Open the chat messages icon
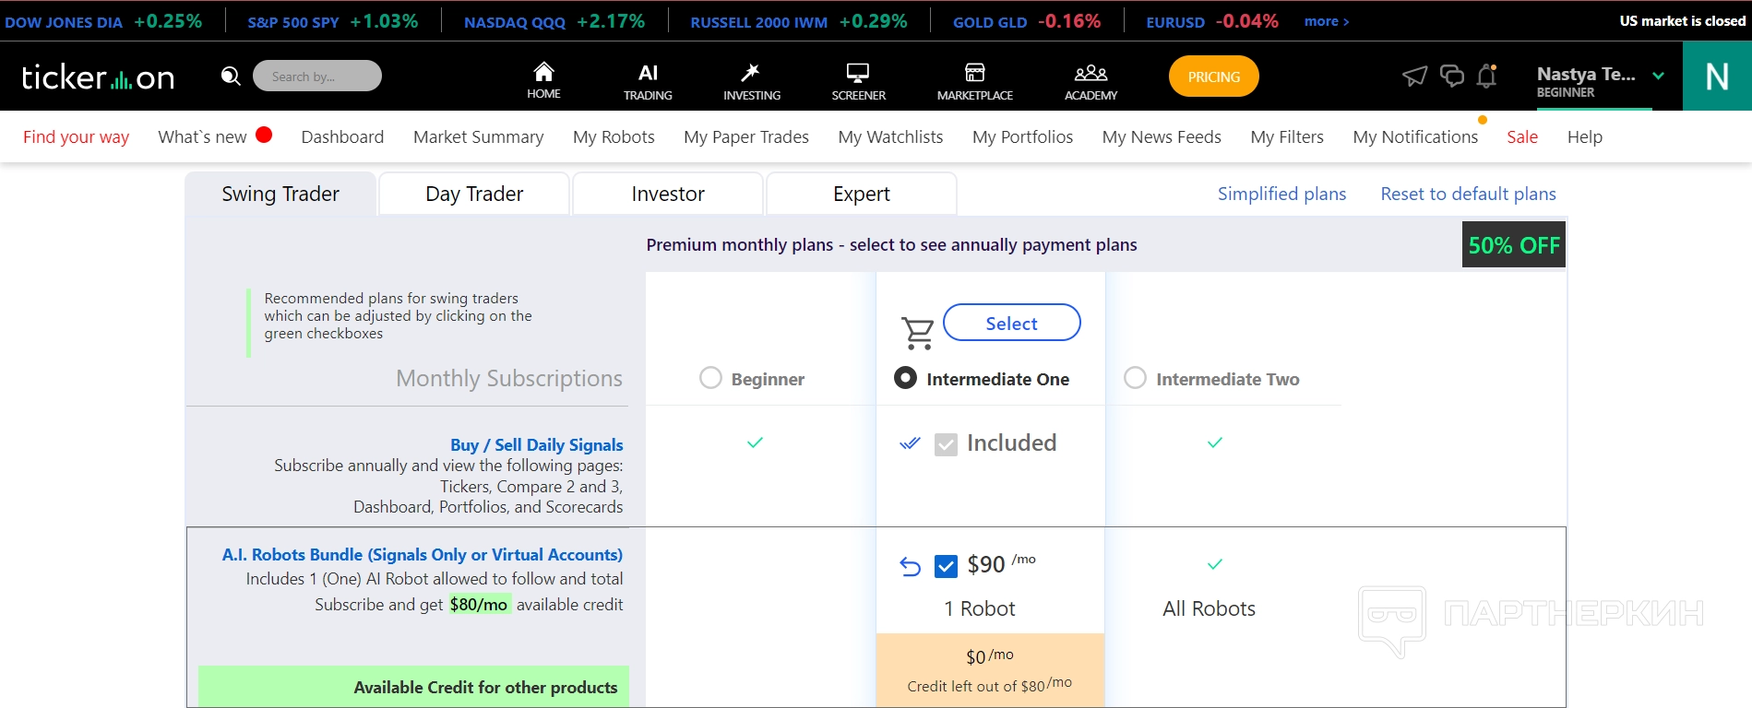 [1451, 77]
